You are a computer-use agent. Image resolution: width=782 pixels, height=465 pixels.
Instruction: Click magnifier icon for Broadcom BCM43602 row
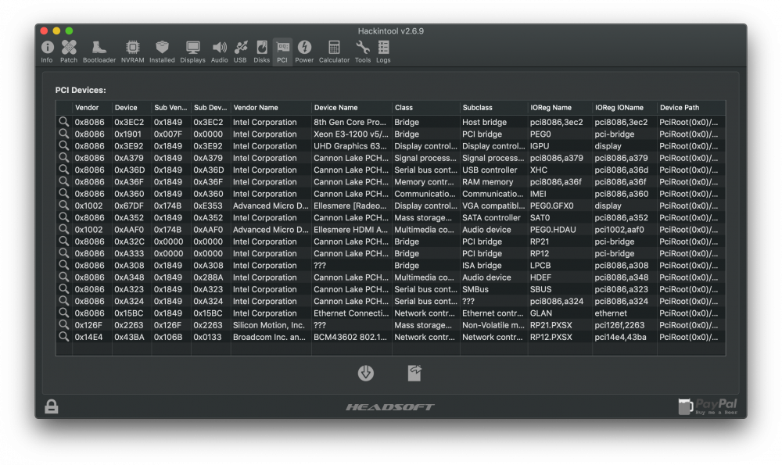[64, 337]
